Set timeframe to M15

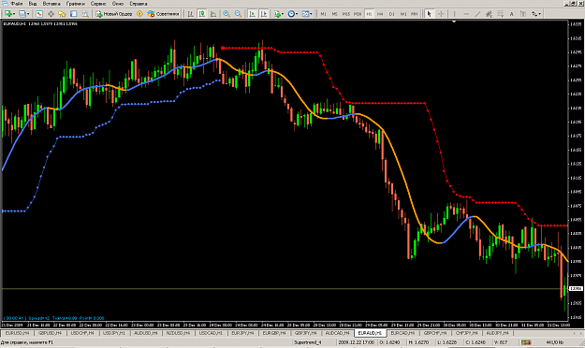point(345,14)
